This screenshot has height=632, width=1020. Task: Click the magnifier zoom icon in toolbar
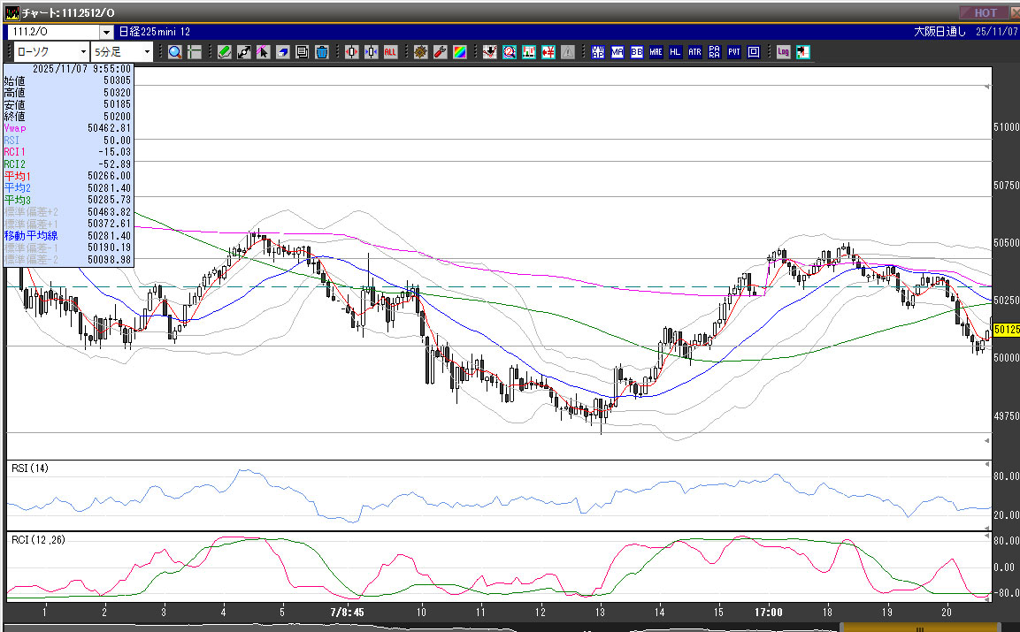[174, 52]
